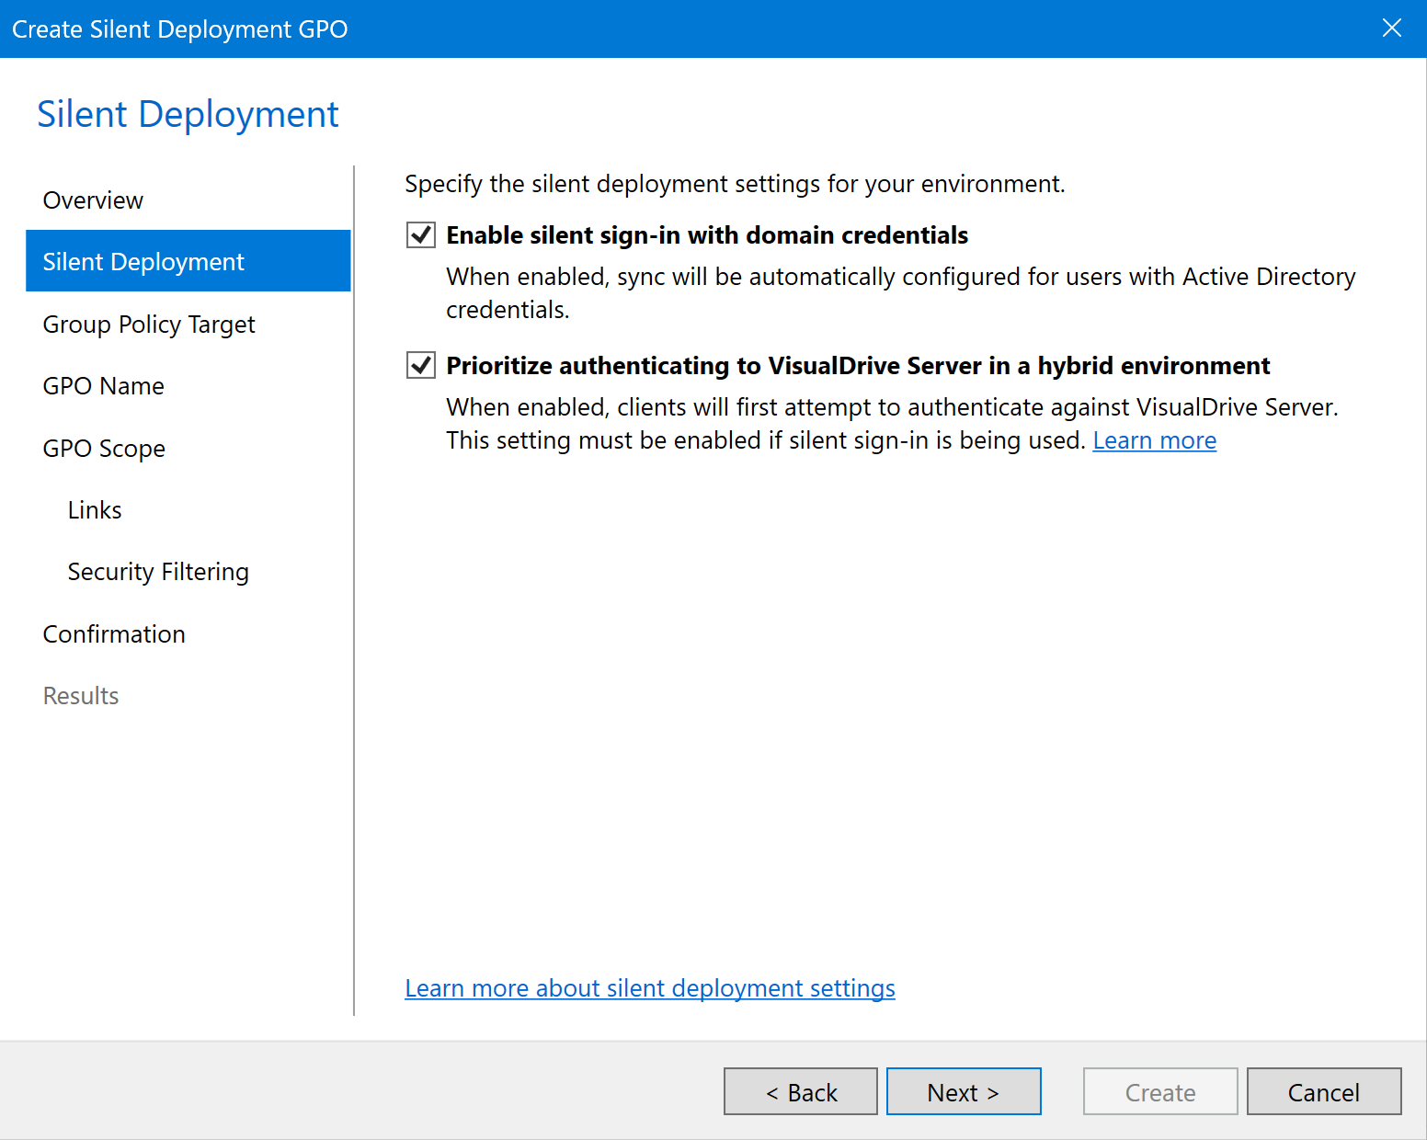Viewport: 1427px width, 1140px height.
Task: Enable silent sign-in with domain credentials checkbox
Action: [x=421, y=235]
